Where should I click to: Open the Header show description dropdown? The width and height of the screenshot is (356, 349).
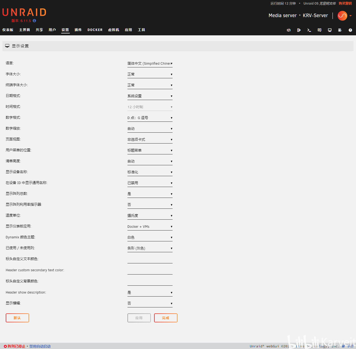[x=150, y=293]
